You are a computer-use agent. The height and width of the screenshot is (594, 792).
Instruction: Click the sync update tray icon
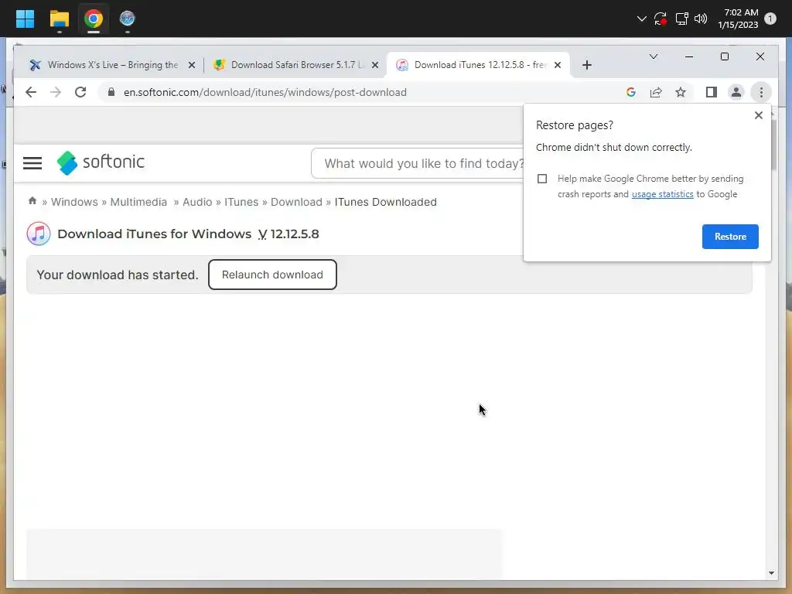click(x=661, y=19)
